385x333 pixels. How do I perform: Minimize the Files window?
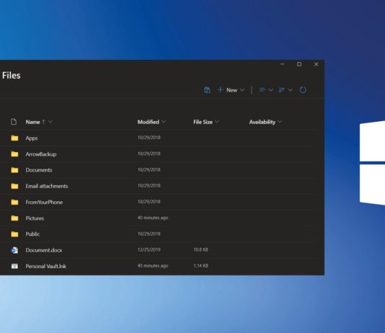point(282,64)
